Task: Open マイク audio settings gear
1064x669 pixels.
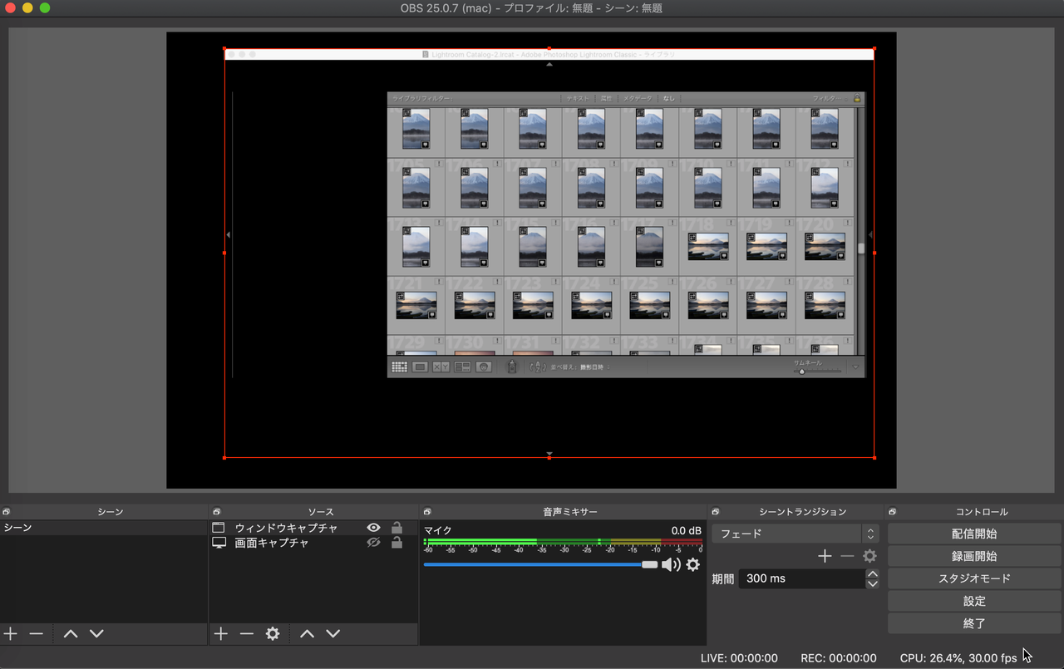Action: coord(692,565)
